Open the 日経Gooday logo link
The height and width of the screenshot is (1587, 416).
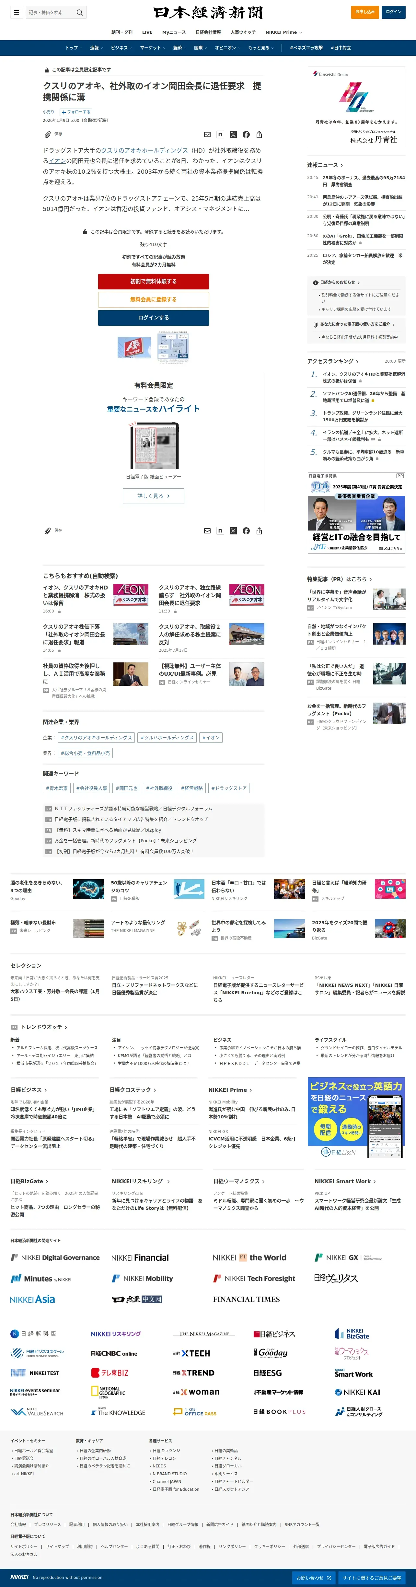[x=271, y=1353]
